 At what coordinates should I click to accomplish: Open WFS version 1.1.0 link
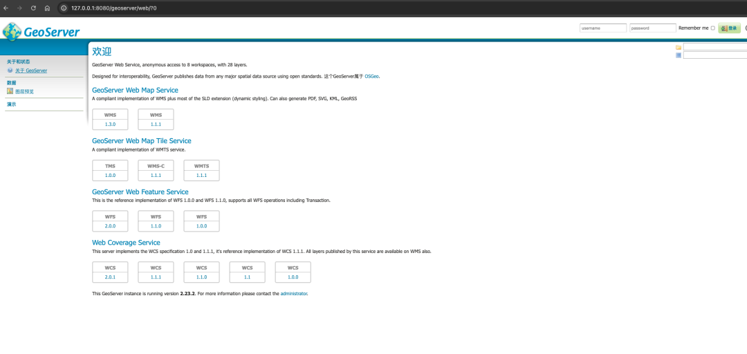(156, 226)
